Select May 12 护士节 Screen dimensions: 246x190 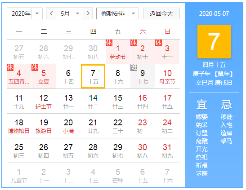click(44, 101)
